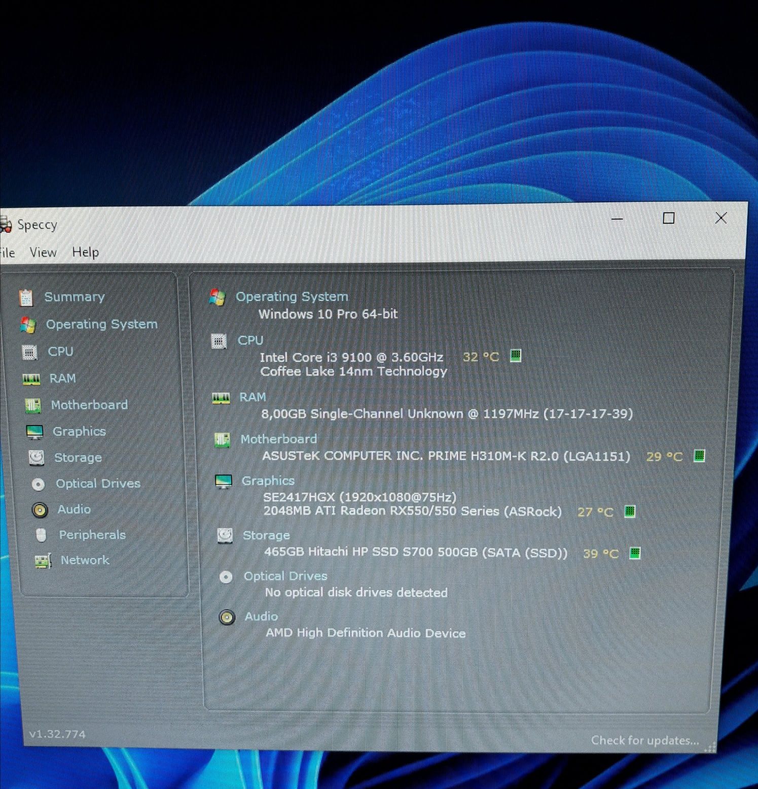Show the Motherboard section from sidebar
This screenshot has height=789, width=758.
tap(89, 405)
